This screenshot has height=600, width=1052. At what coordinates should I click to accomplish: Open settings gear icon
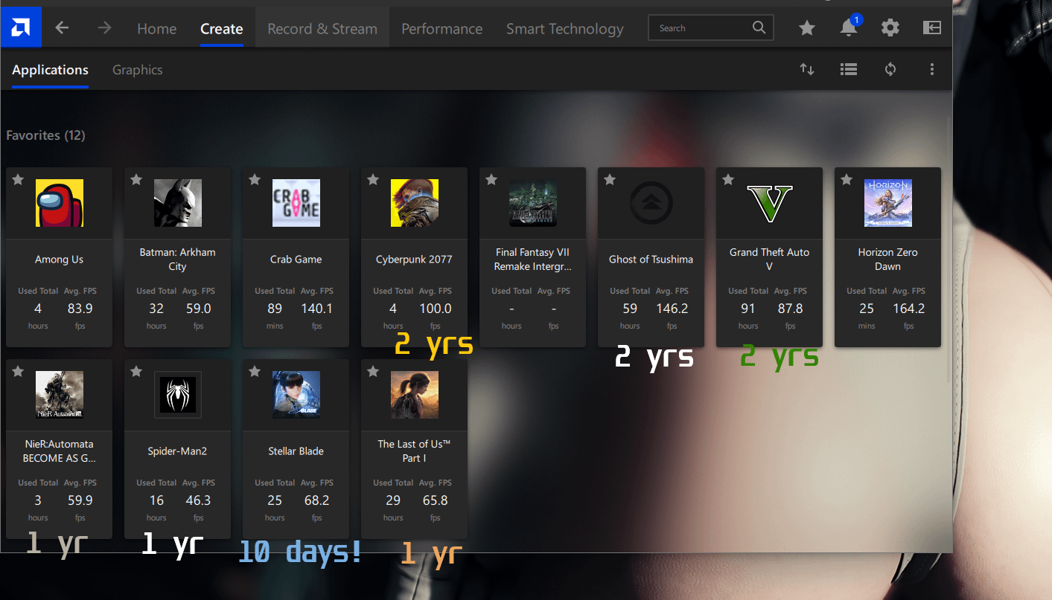890,28
